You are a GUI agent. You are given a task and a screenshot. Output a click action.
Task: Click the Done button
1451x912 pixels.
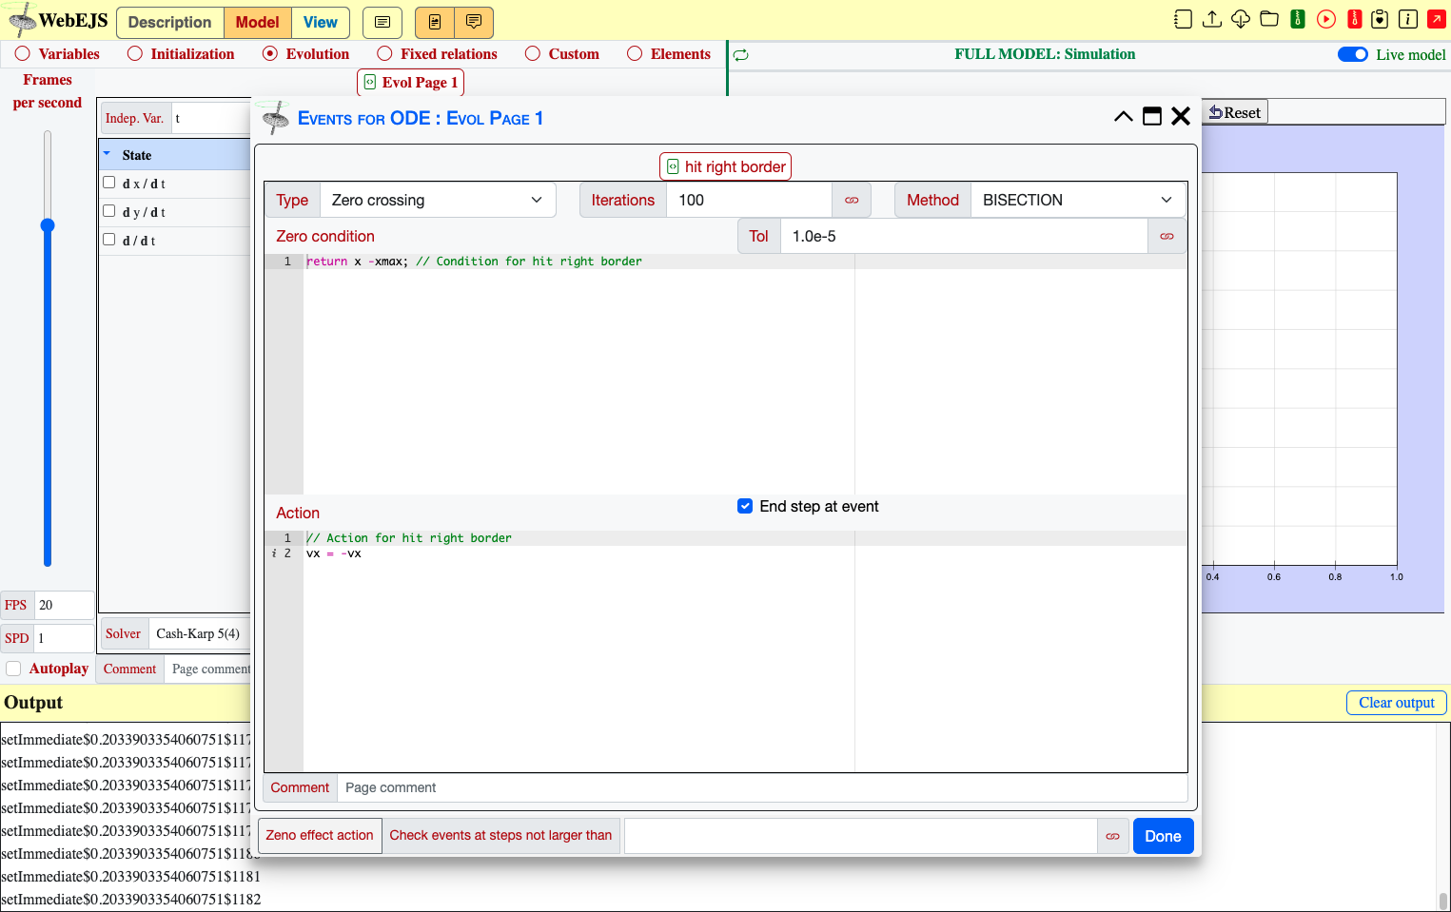coord(1163,837)
